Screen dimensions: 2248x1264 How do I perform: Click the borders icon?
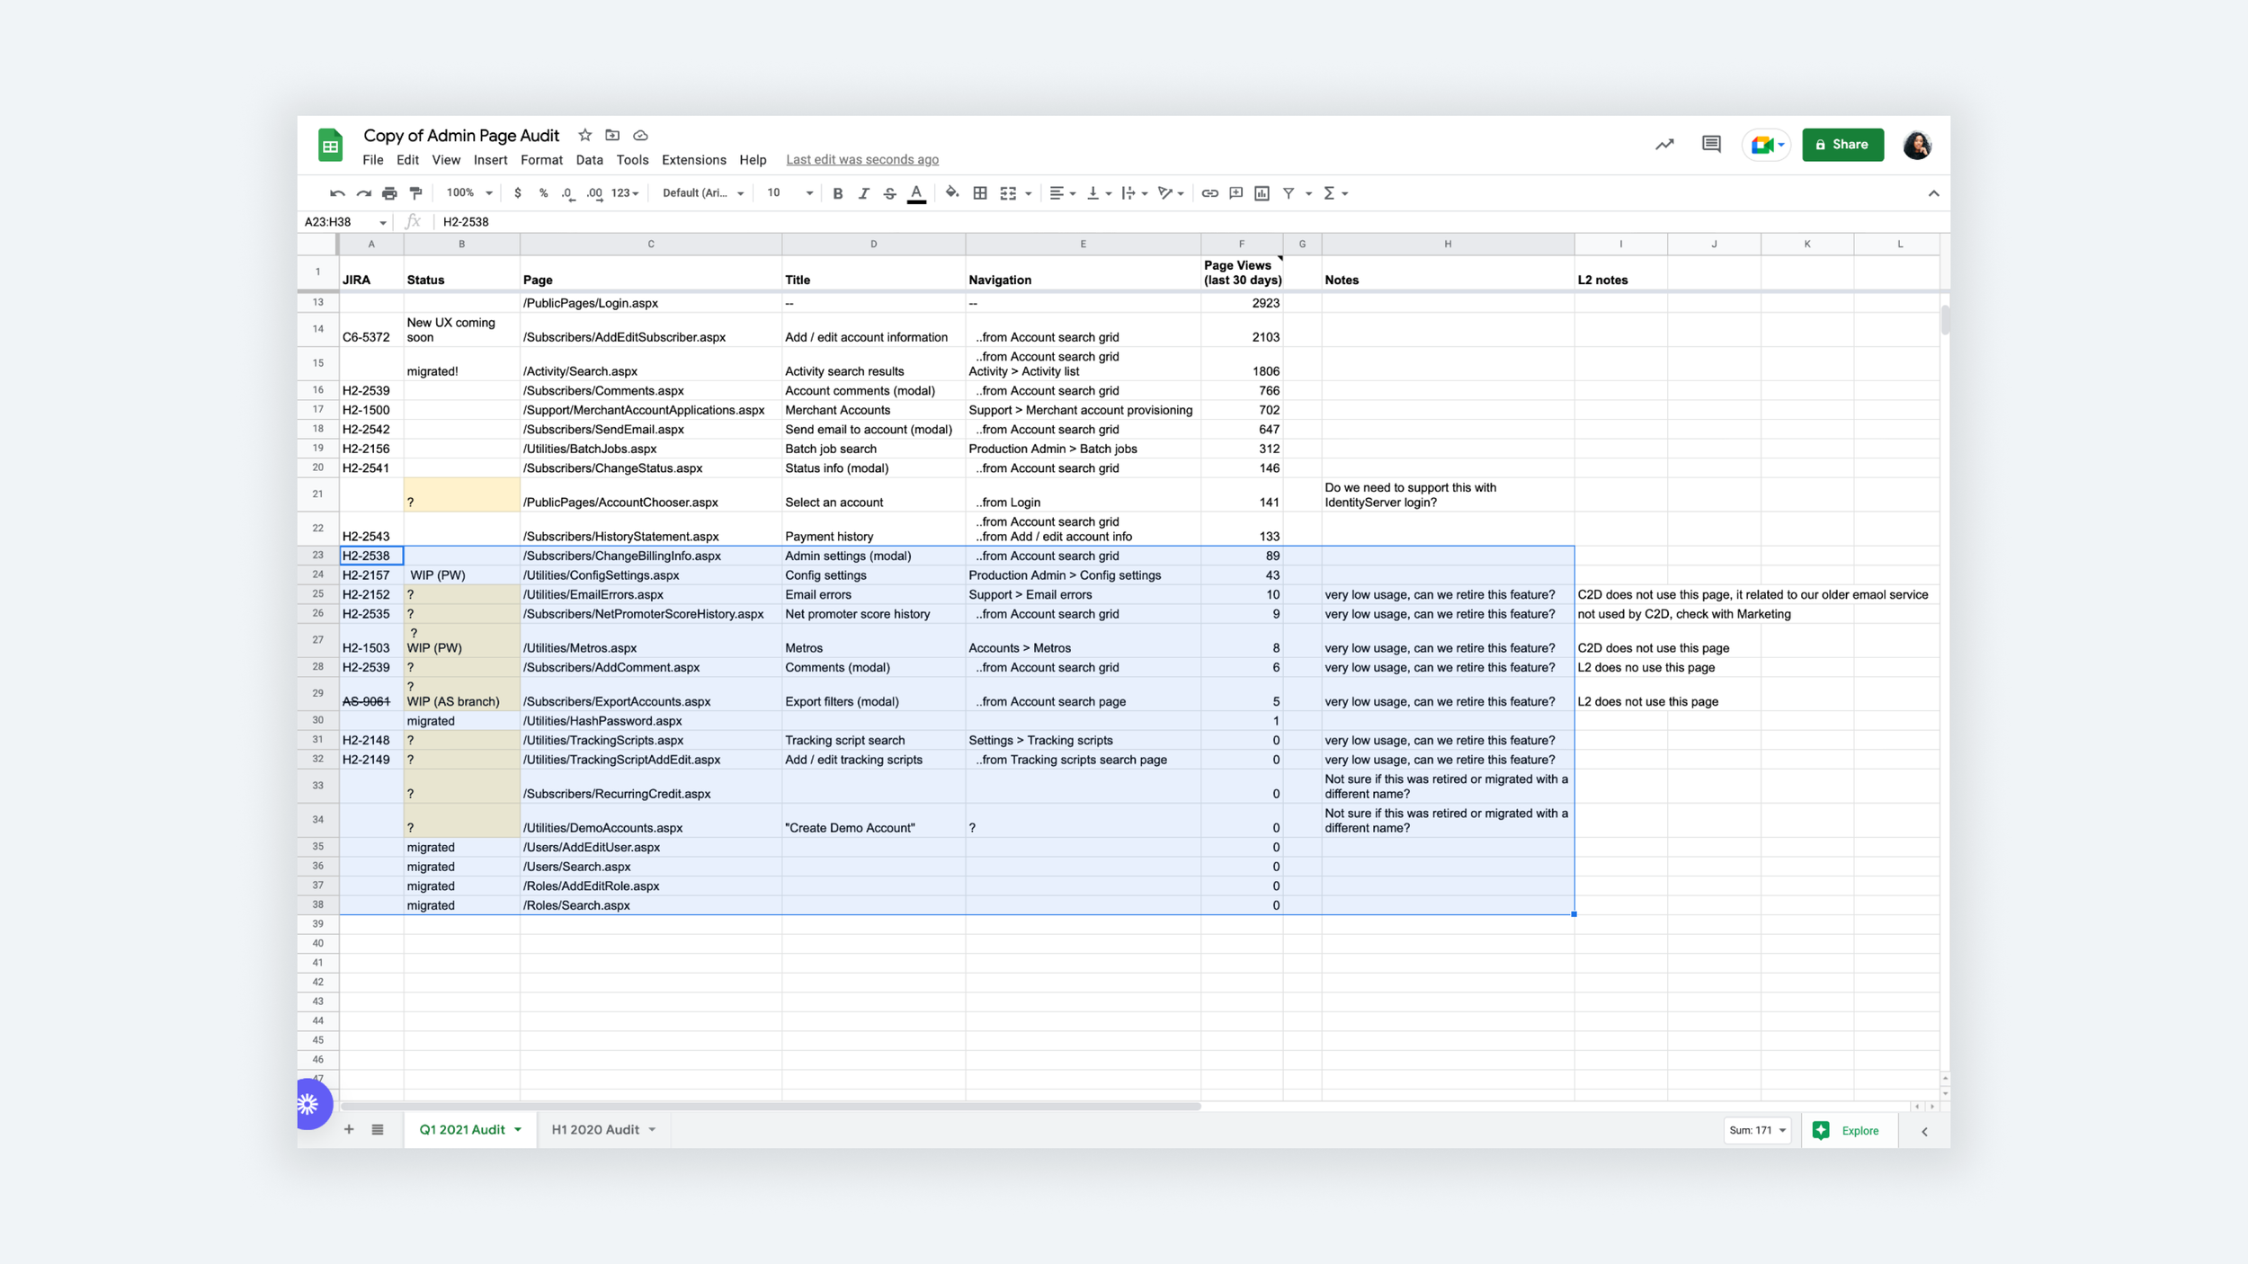click(980, 193)
